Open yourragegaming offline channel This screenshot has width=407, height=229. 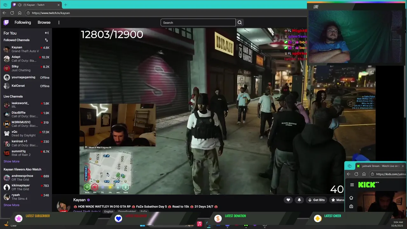[x=26, y=77]
